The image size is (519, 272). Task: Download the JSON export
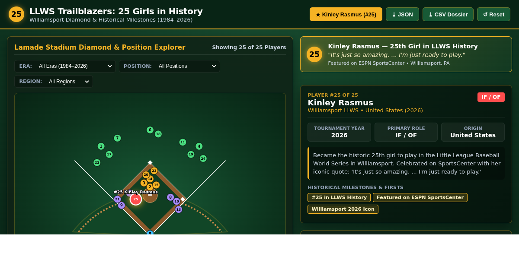pyautogui.click(x=402, y=14)
